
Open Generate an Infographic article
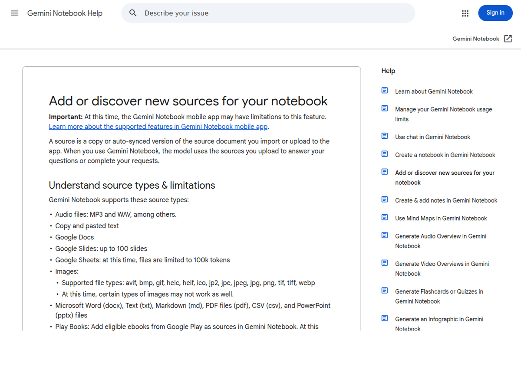[x=439, y=324]
